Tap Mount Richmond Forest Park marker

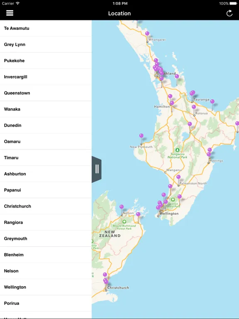(x=124, y=221)
